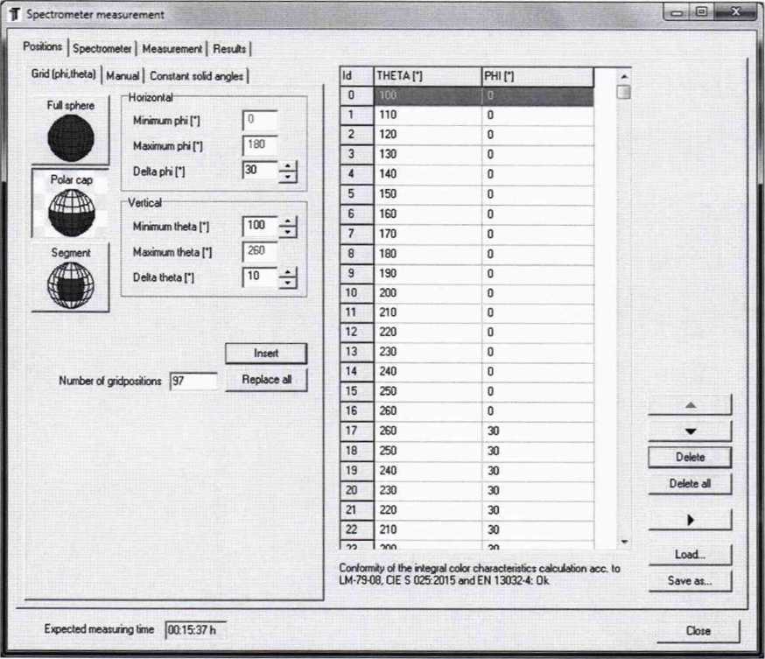Adjust Minimum theta spinner arrows
Screen dimensions: 765x659
coord(288,227)
